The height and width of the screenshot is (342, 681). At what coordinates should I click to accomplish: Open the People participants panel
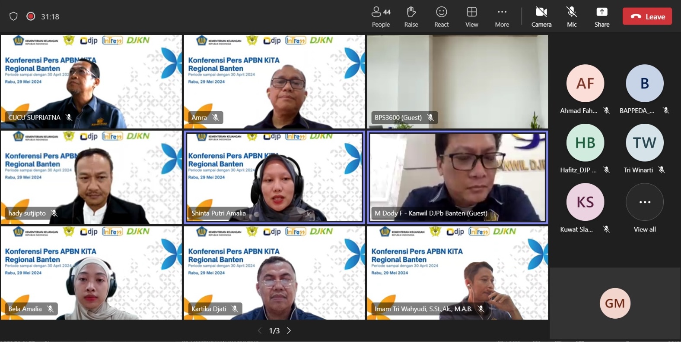(x=381, y=17)
